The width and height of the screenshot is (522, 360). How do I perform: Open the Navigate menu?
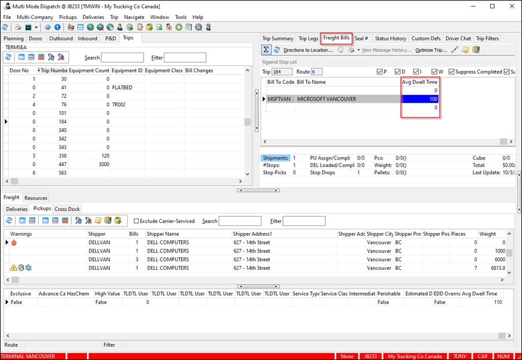[134, 17]
